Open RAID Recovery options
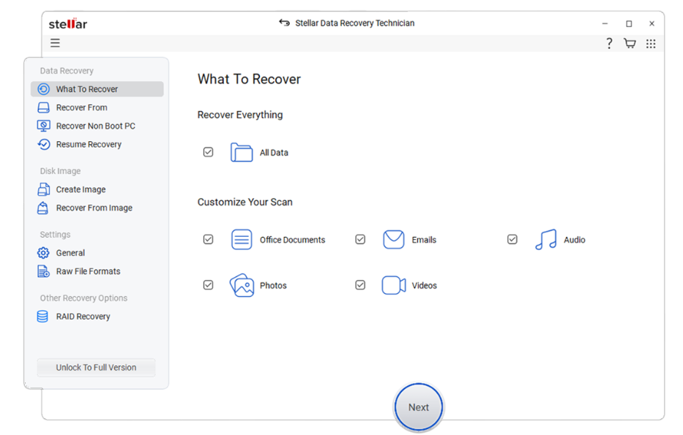Image resolution: width=683 pixels, height=435 pixels. pyautogui.click(x=44, y=316)
